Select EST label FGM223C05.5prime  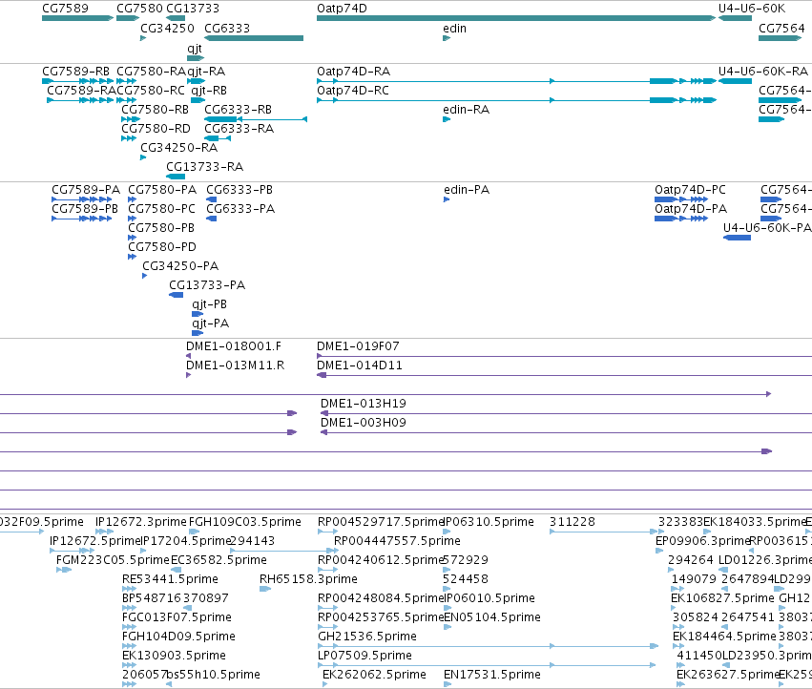(x=113, y=560)
